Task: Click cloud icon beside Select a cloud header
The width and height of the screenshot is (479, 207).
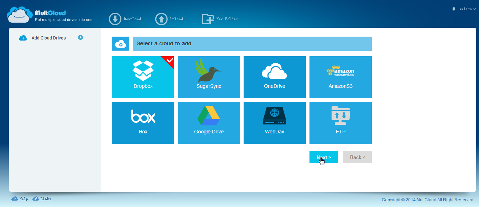Action: point(121,44)
